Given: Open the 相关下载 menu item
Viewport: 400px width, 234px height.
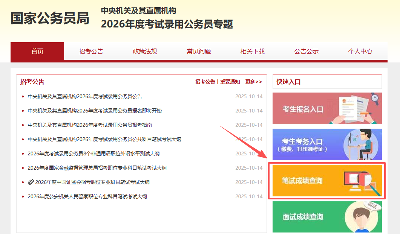Looking at the screenshot, I should 253,51.
